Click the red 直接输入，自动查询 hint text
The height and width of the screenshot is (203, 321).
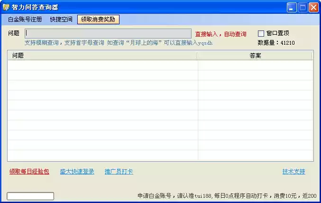(220, 34)
